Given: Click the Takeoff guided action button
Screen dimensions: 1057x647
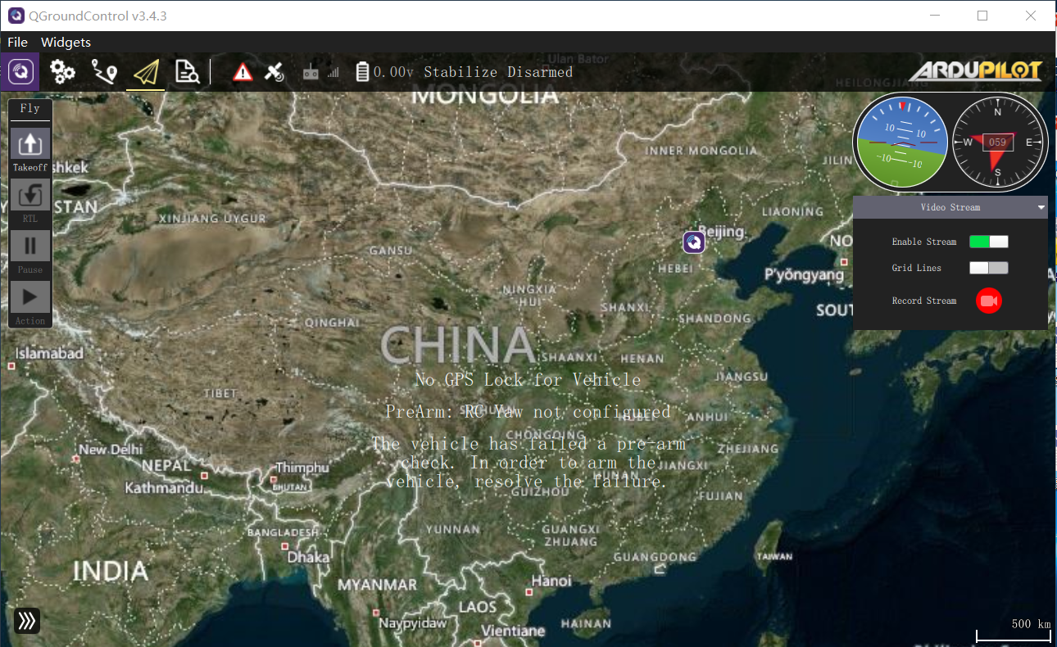Looking at the screenshot, I should 30,149.
